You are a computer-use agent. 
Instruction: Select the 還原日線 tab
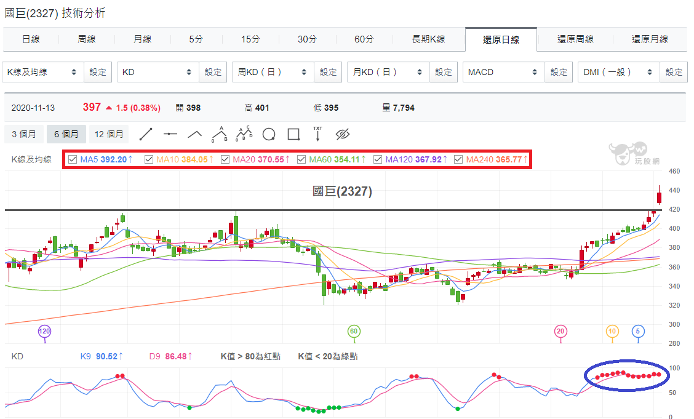pos(501,39)
